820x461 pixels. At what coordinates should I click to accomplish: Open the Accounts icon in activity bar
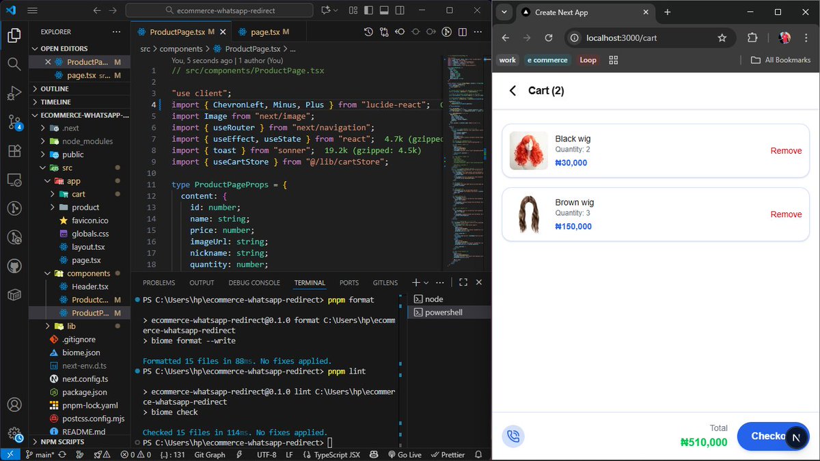pyautogui.click(x=14, y=405)
